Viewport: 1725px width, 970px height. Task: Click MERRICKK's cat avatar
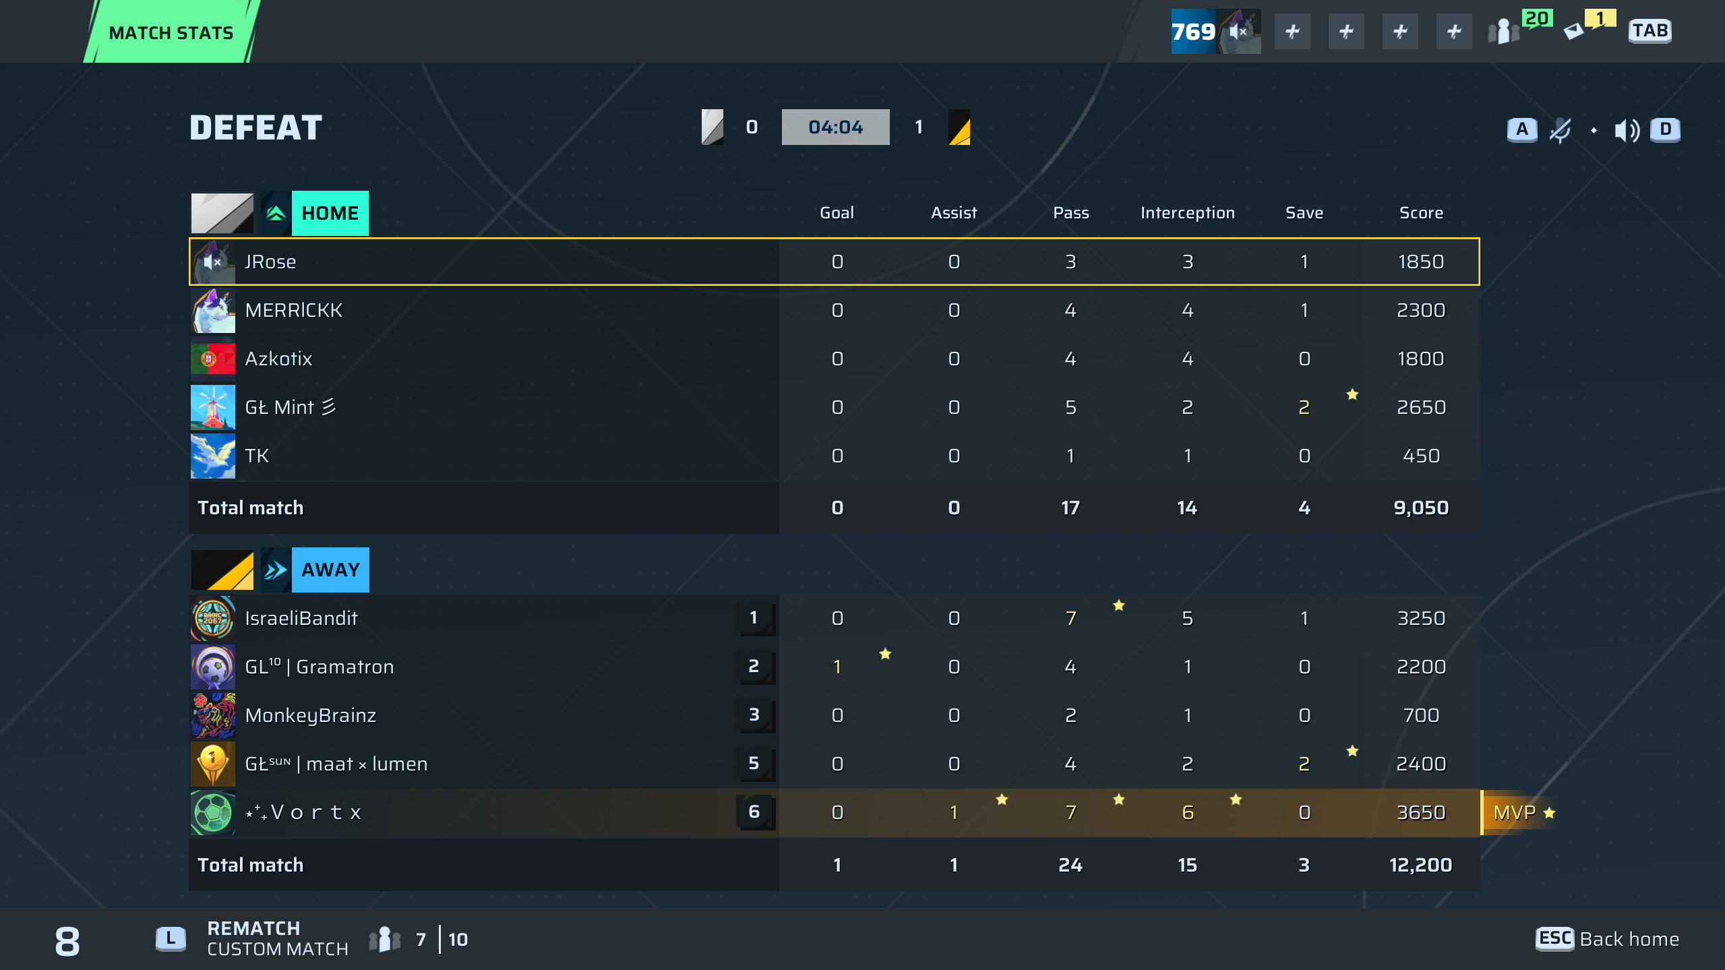point(213,310)
